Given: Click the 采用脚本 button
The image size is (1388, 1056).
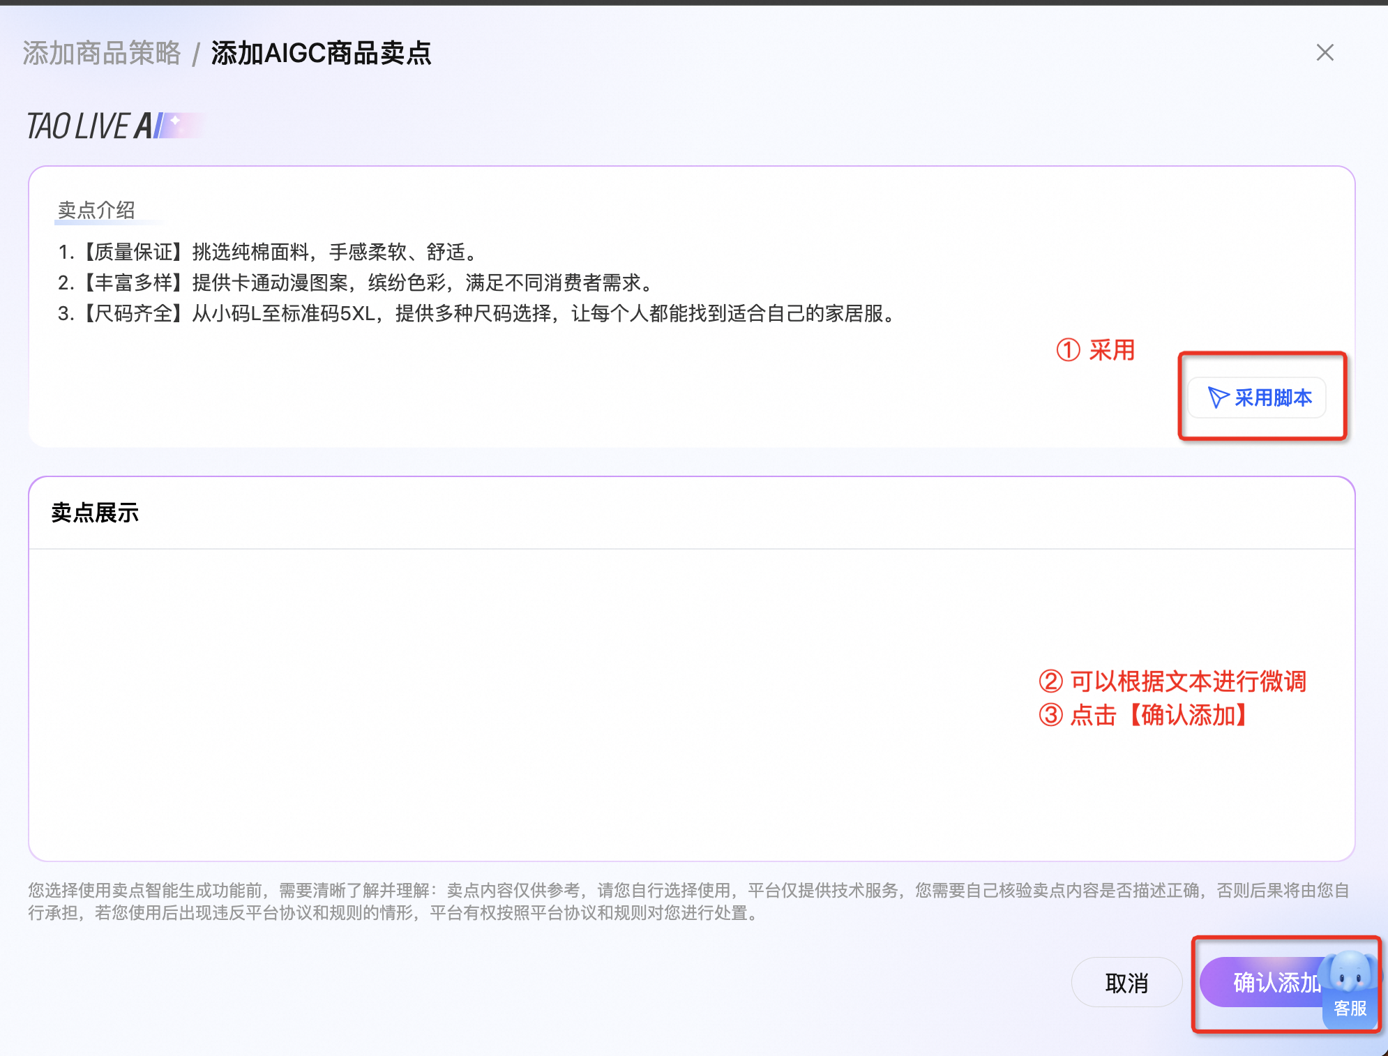Looking at the screenshot, I should (x=1257, y=398).
